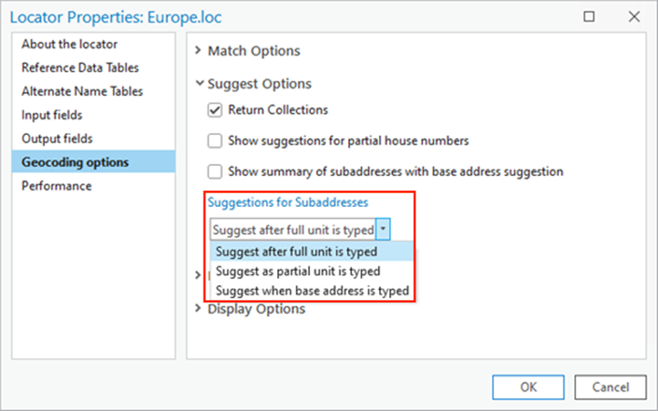
Task: Switch to Reference Data Tables page
Action: click(80, 67)
